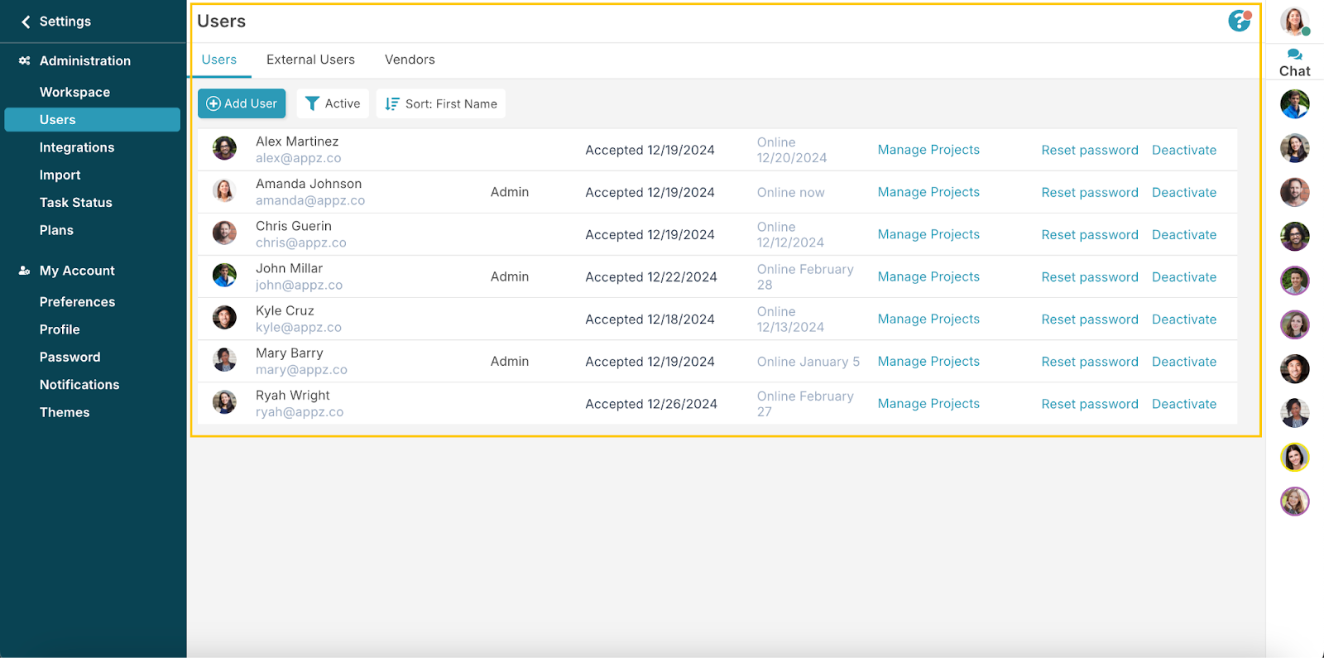The height and width of the screenshot is (658, 1324).
Task: Click the Add User button
Action: click(x=242, y=103)
